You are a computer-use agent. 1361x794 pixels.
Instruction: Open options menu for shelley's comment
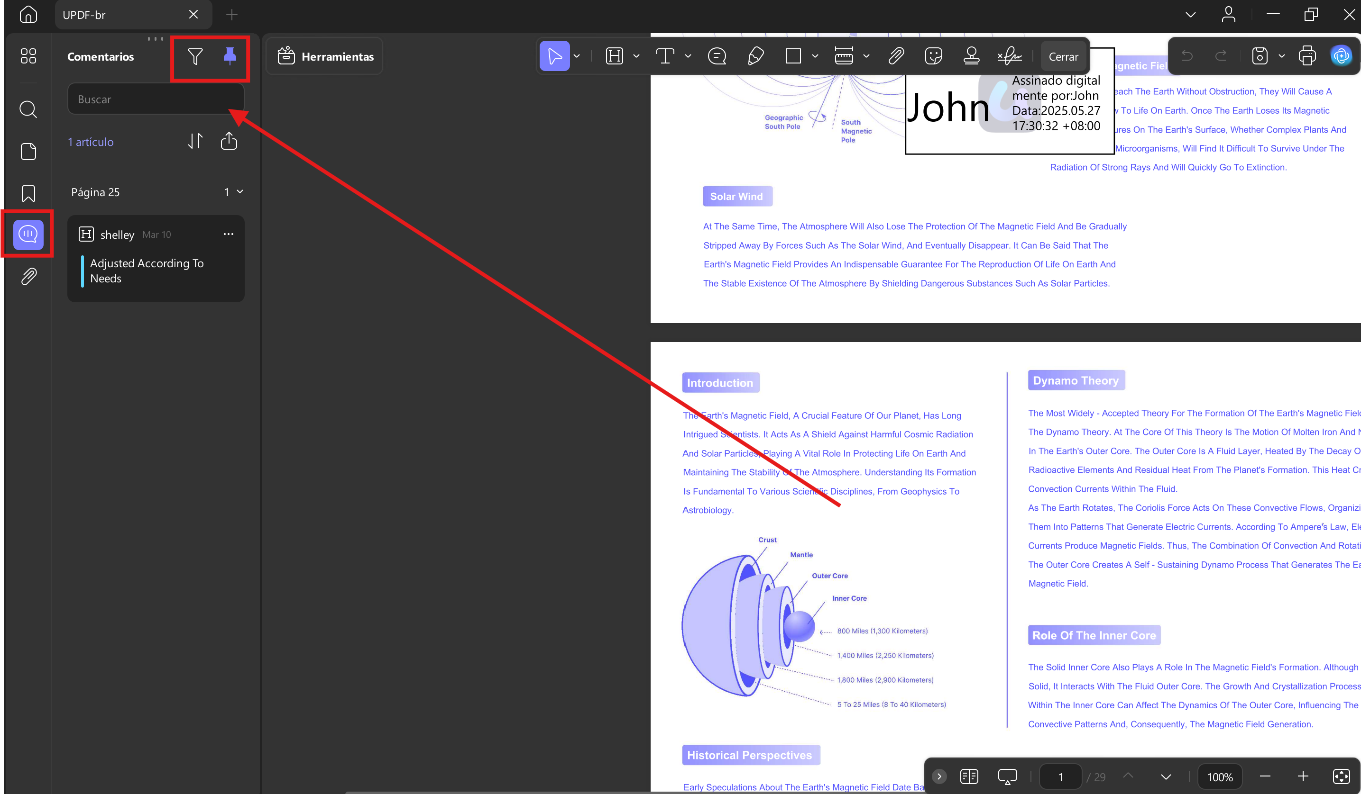pyautogui.click(x=229, y=234)
